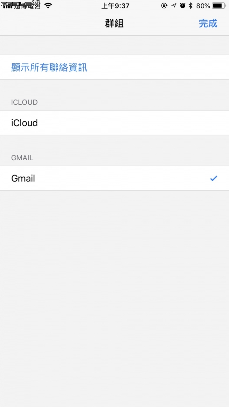Tap the Bluetooth status icon
This screenshot has height=407, width=229.
pyautogui.click(x=191, y=5)
